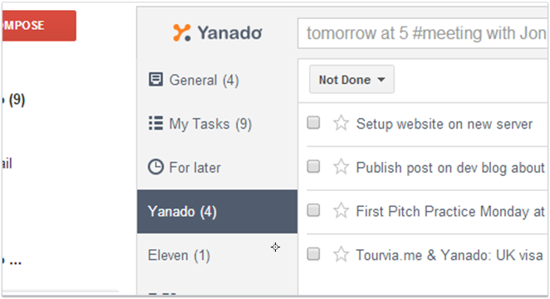Click the Yanado logo icon
This screenshot has width=550, height=299.
pos(182,32)
